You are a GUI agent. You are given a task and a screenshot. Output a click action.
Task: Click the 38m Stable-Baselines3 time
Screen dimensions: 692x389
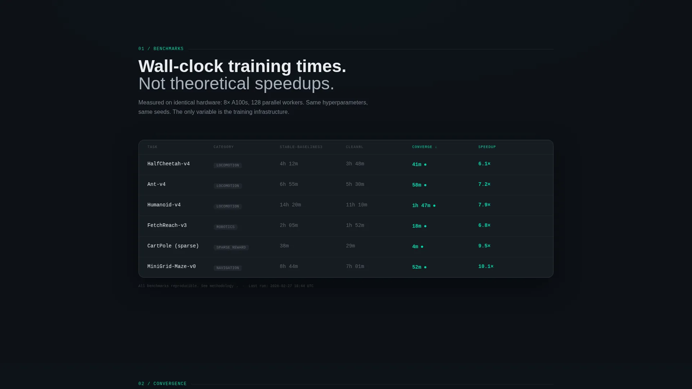[x=284, y=246]
